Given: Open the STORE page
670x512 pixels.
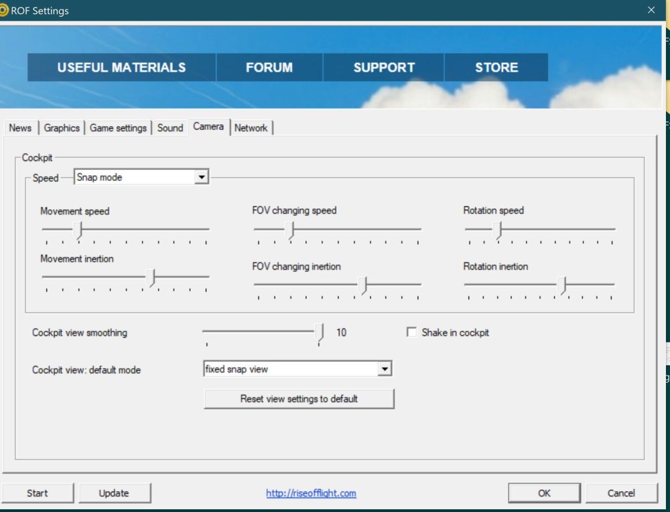Looking at the screenshot, I should [x=496, y=67].
